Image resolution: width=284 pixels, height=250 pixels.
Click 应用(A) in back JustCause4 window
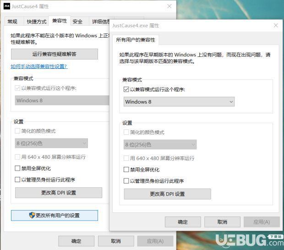[155, 241]
